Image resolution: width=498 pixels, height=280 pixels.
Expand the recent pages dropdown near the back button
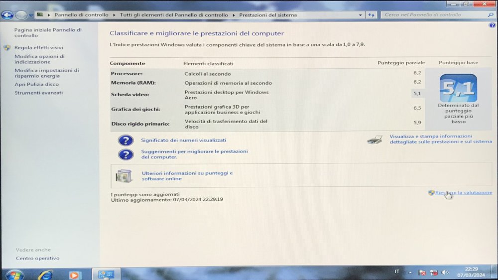click(x=31, y=15)
